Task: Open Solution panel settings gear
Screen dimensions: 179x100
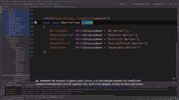Action: 26,7
